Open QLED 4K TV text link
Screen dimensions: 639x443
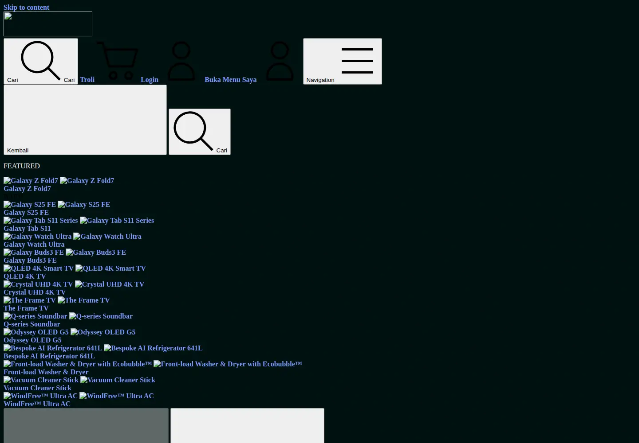(x=25, y=276)
